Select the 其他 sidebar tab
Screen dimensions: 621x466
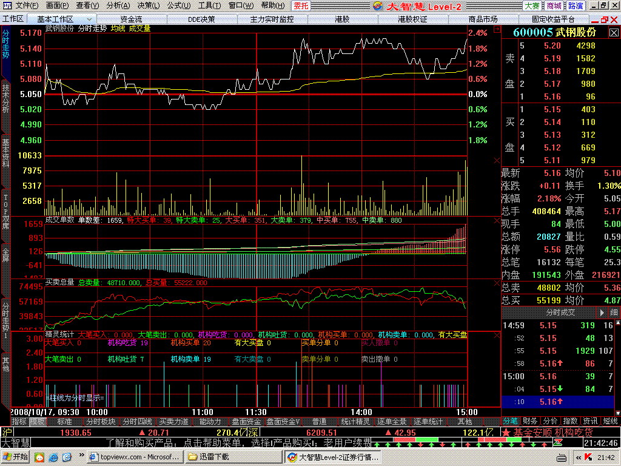[x=5, y=364]
